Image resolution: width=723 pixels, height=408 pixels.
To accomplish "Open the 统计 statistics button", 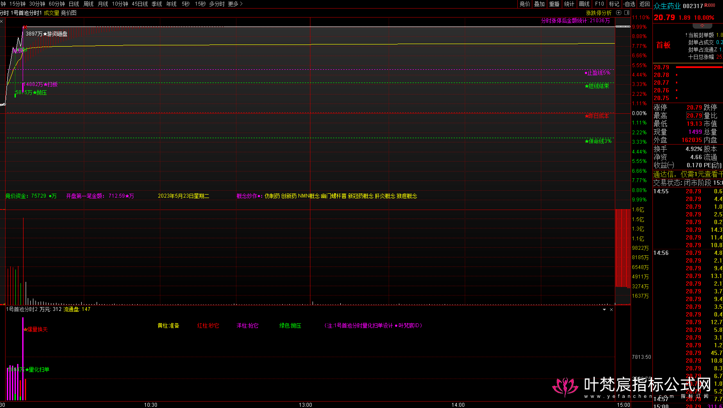I will 570,4.
